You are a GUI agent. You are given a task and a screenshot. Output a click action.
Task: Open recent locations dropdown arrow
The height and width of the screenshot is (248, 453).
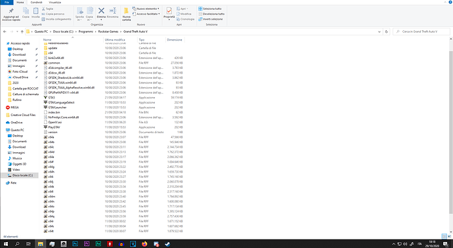pyautogui.click(x=17, y=31)
